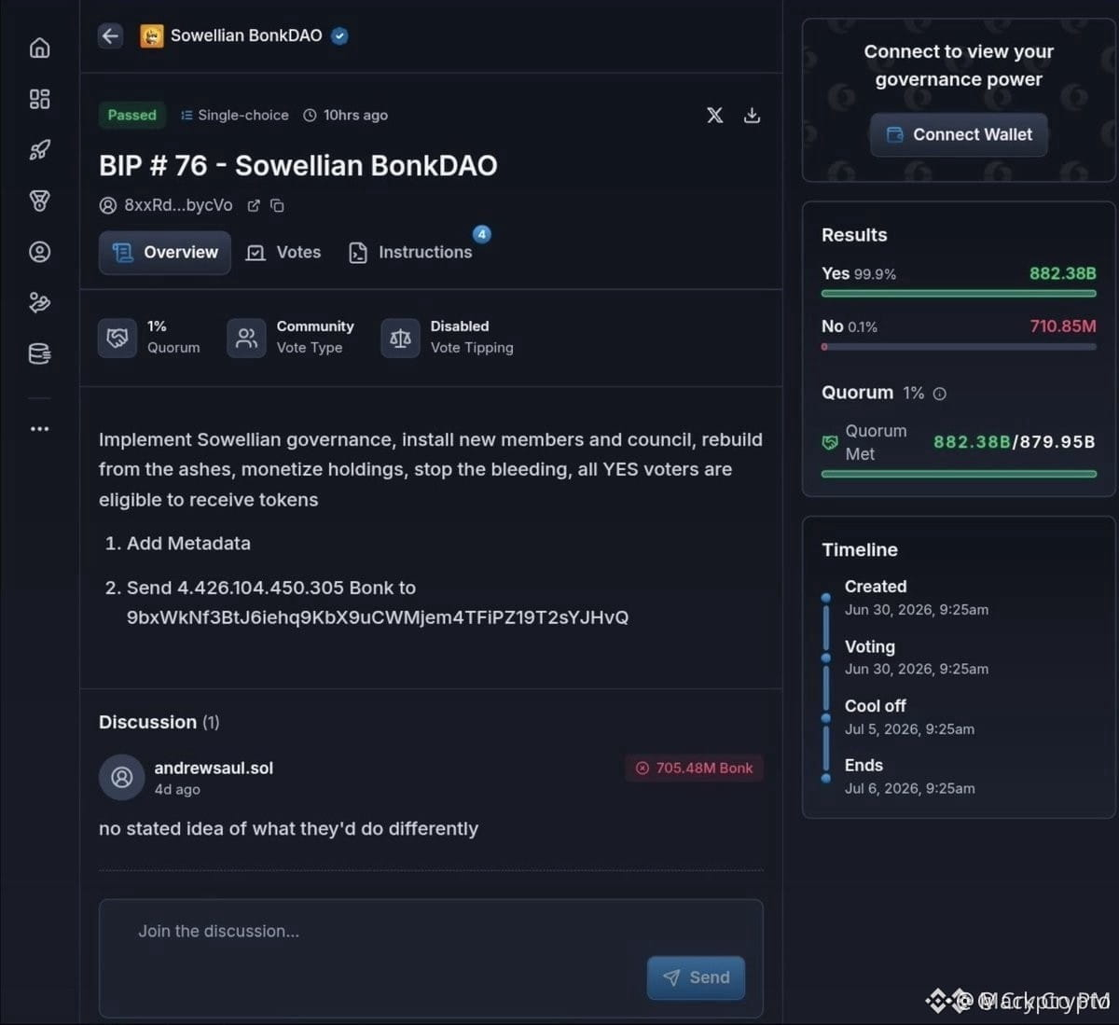This screenshot has height=1025, width=1119.
Task: Click the Passed status badge
Action: (131, 115)
